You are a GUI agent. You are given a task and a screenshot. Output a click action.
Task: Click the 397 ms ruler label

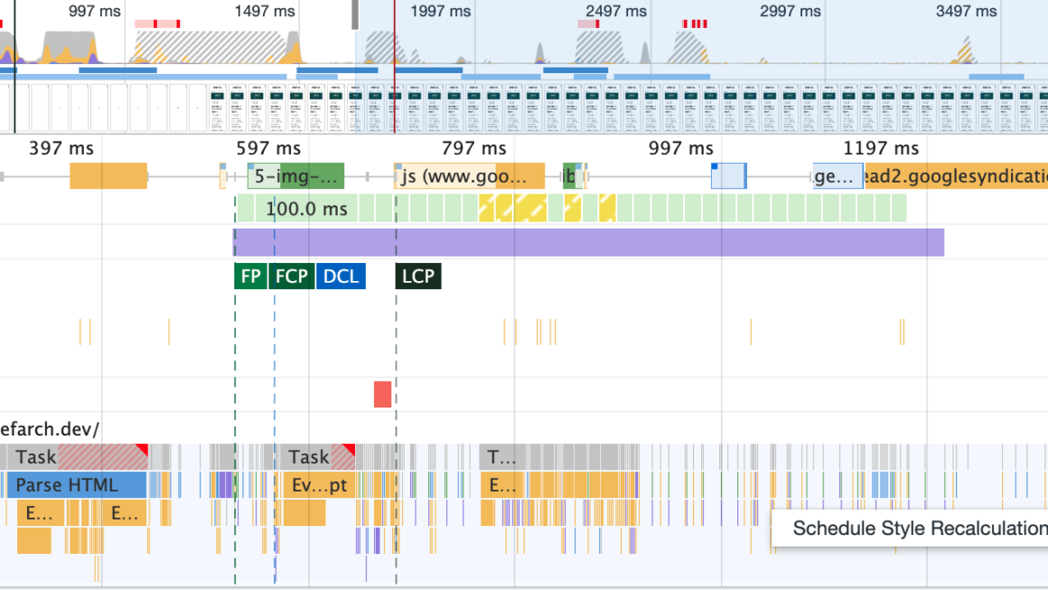(x=61, y=148)
